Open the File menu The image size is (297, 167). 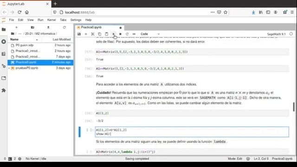coord(11,20)
